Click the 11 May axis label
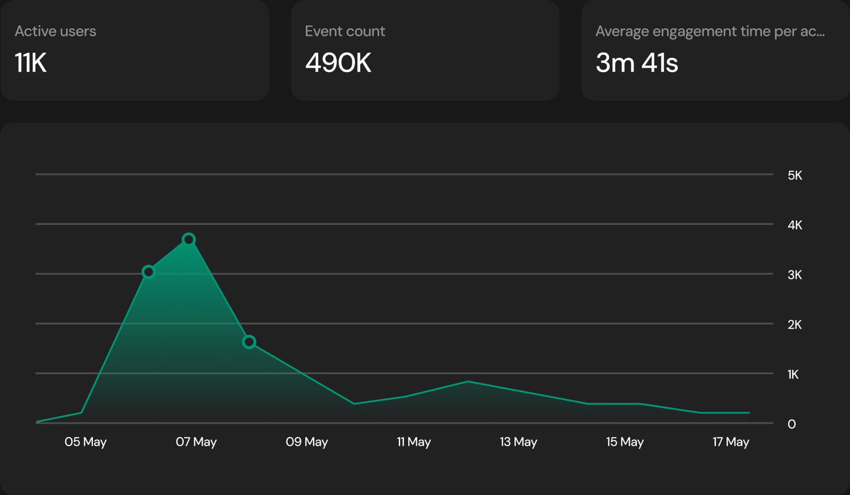This screenshot has width=850, height=495. pos(413,442)
